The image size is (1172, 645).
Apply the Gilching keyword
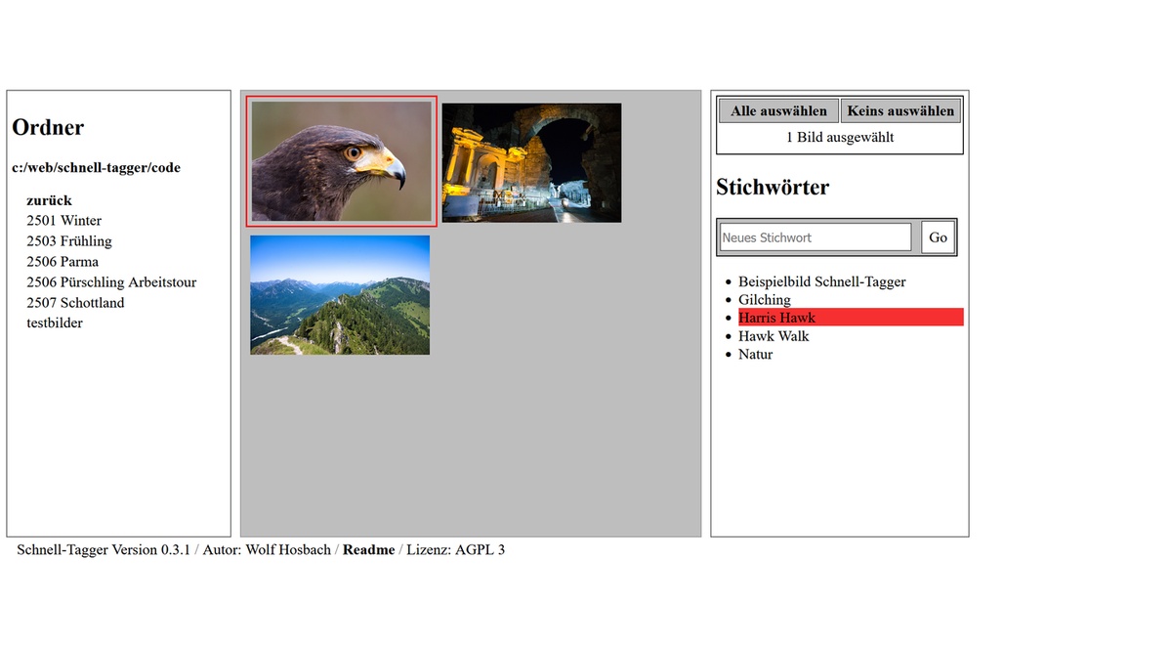(x=764, y=300)
